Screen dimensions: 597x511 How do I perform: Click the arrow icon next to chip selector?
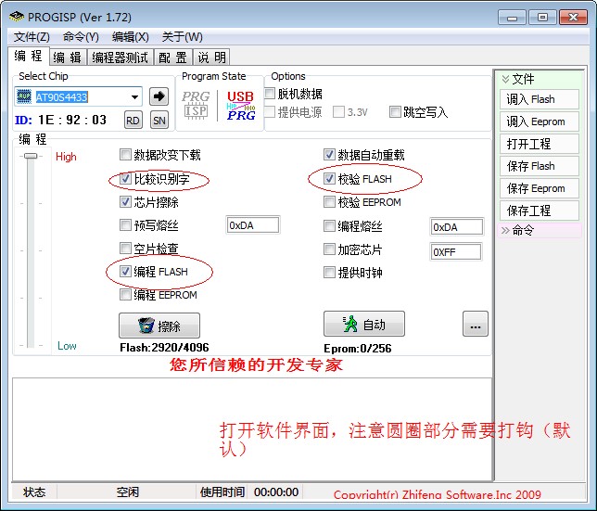coord(159,96)
